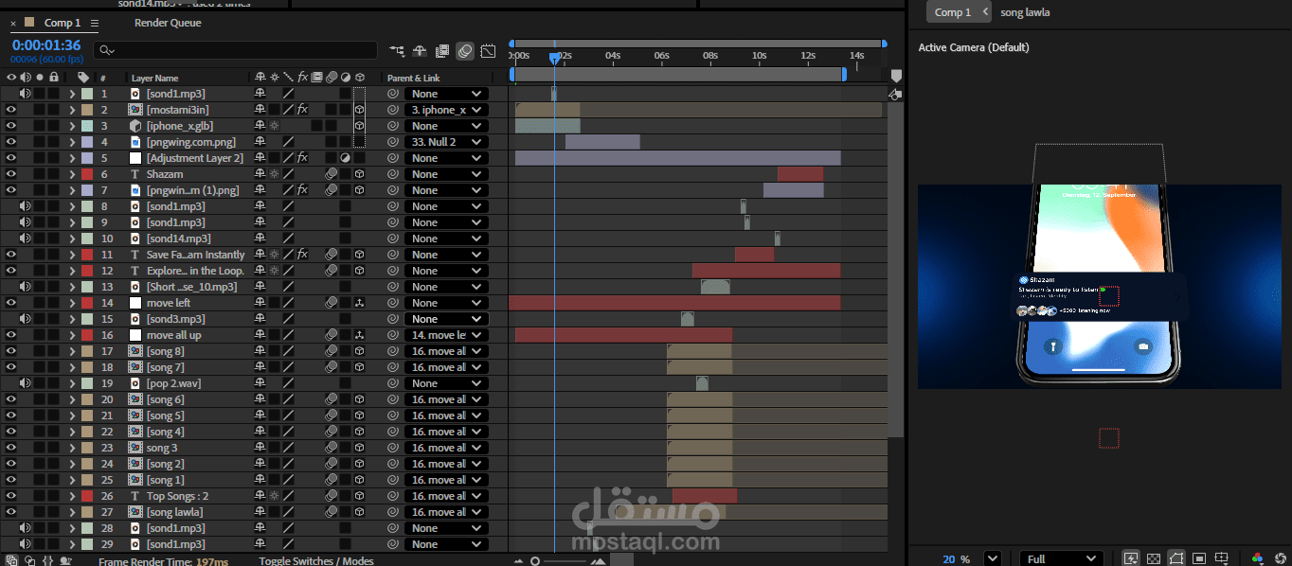Toggle Hide Shy Layers switch in timeline header
Screen dimensions: 1292x566
click(x=419, y=51)
